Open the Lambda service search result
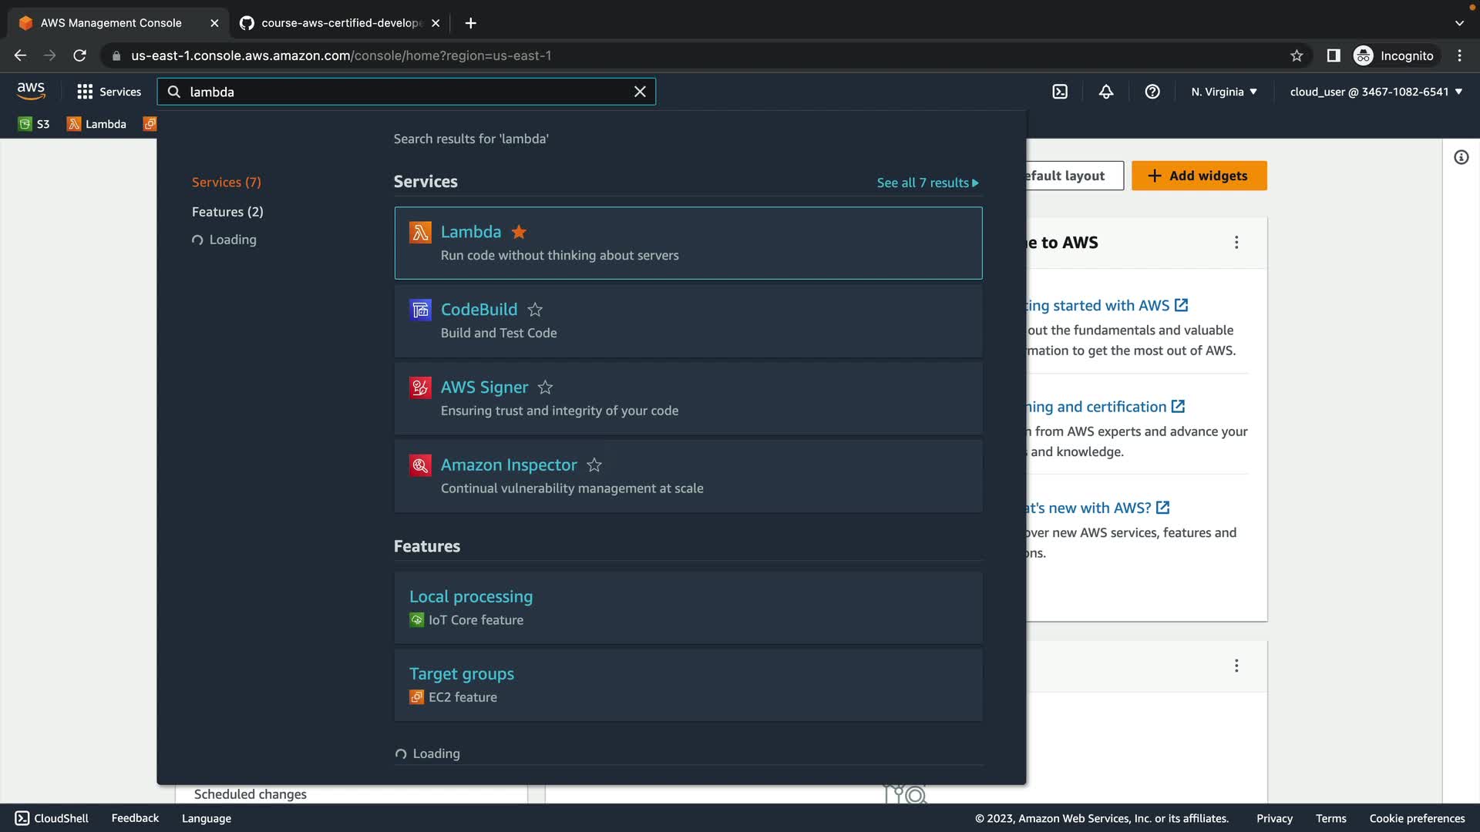This screenshot has width=1480, height=832. (x=471, y=232)
